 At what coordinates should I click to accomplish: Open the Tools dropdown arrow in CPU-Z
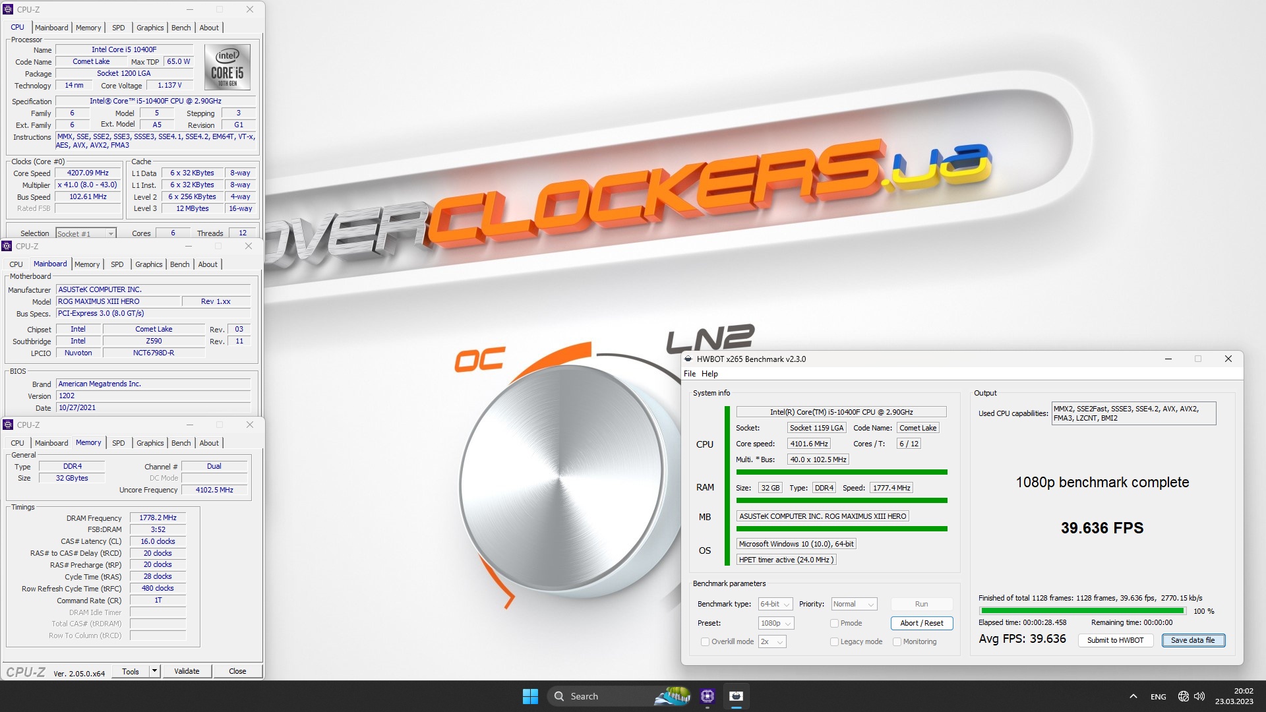click(154, 671)
